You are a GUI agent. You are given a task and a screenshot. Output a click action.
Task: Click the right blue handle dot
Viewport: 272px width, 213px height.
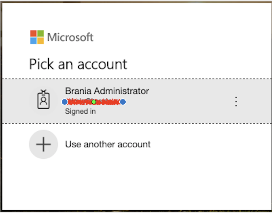(x=123, y=102)
